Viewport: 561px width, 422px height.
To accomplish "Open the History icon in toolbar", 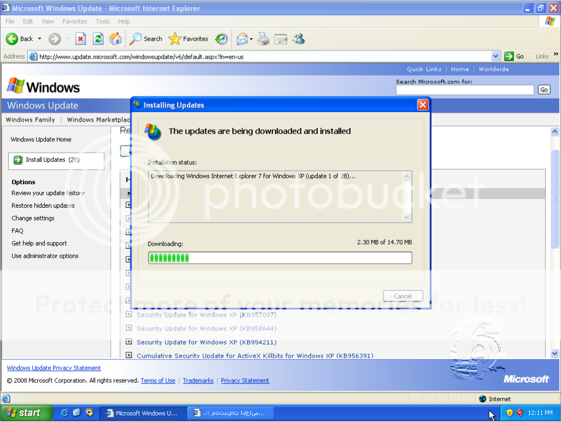I will [x=221, y=39].
